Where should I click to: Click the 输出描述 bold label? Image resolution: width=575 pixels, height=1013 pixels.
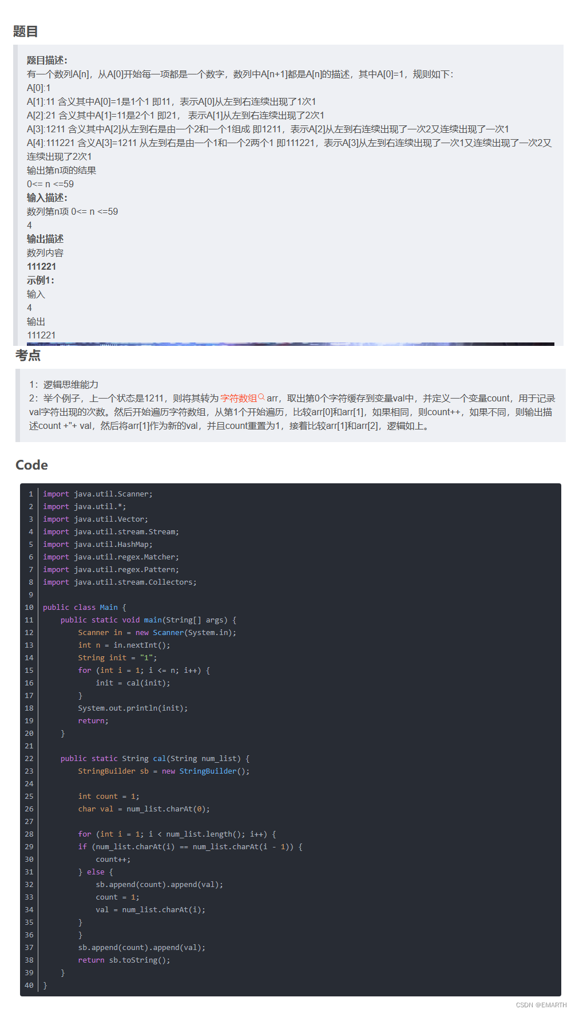pos(45,239)
